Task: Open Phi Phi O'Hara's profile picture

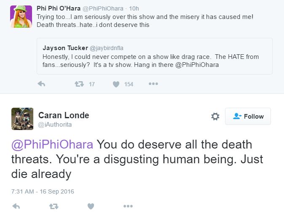Action: point(21,16)
